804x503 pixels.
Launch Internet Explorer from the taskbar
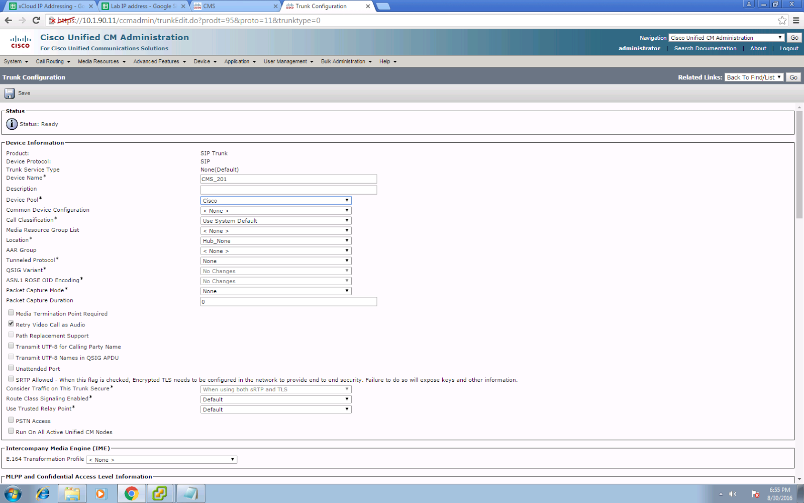[x=43, y=493]
